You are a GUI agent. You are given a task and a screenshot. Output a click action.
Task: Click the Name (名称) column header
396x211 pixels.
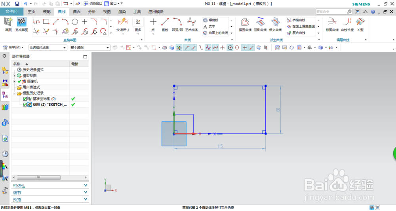click(x=40, y=64)
